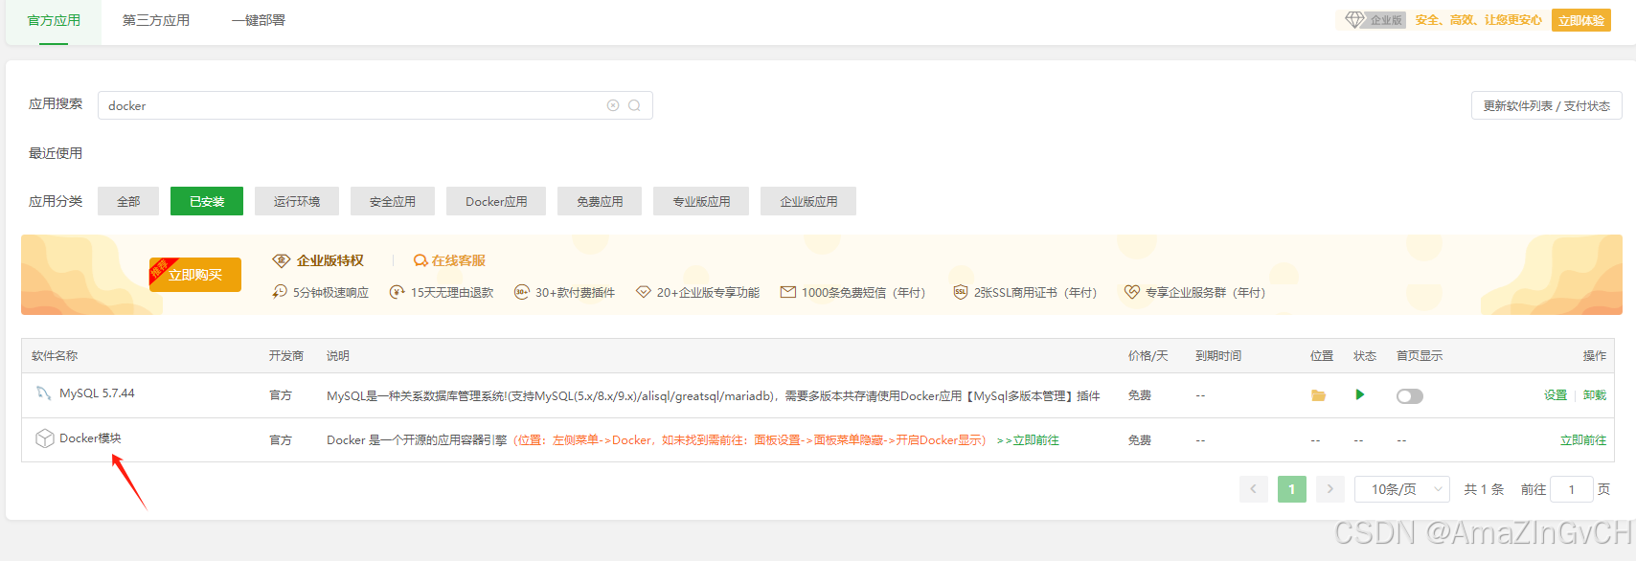Click the MySQL 5.7.44 name text

click(97, 393)
